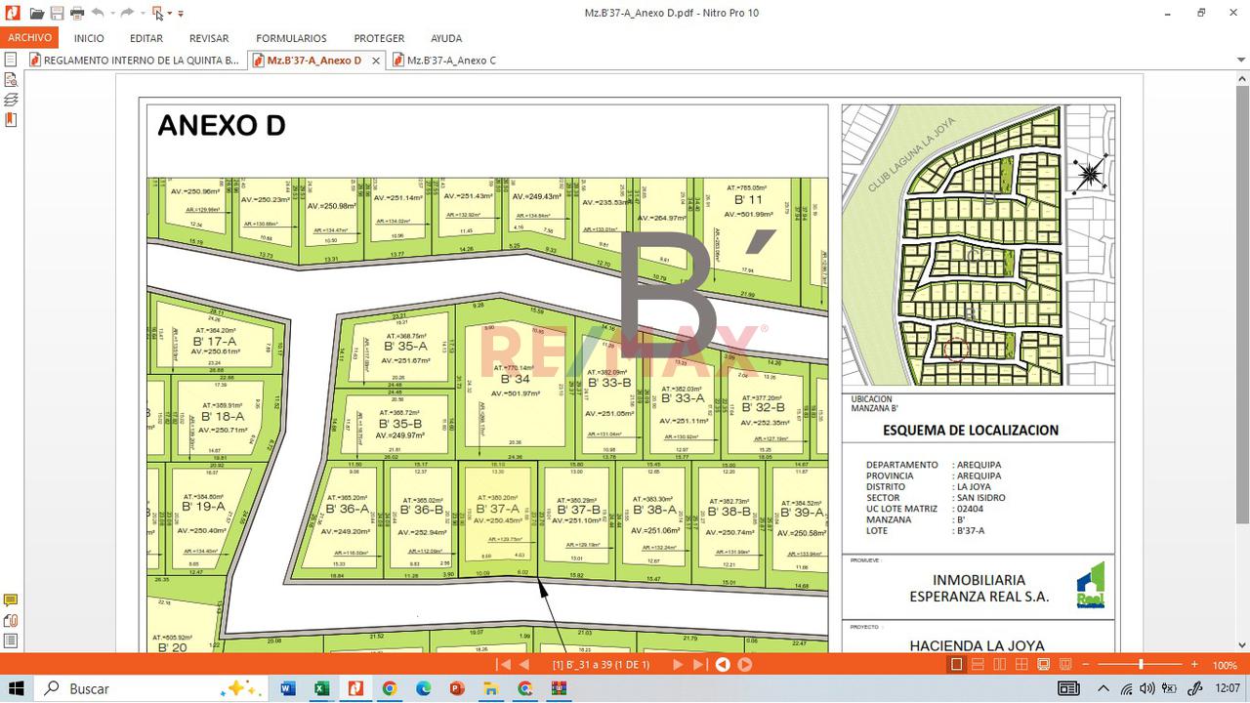Jump to the last page
This screenshot has height=703, width=1250.
[699, 665]
